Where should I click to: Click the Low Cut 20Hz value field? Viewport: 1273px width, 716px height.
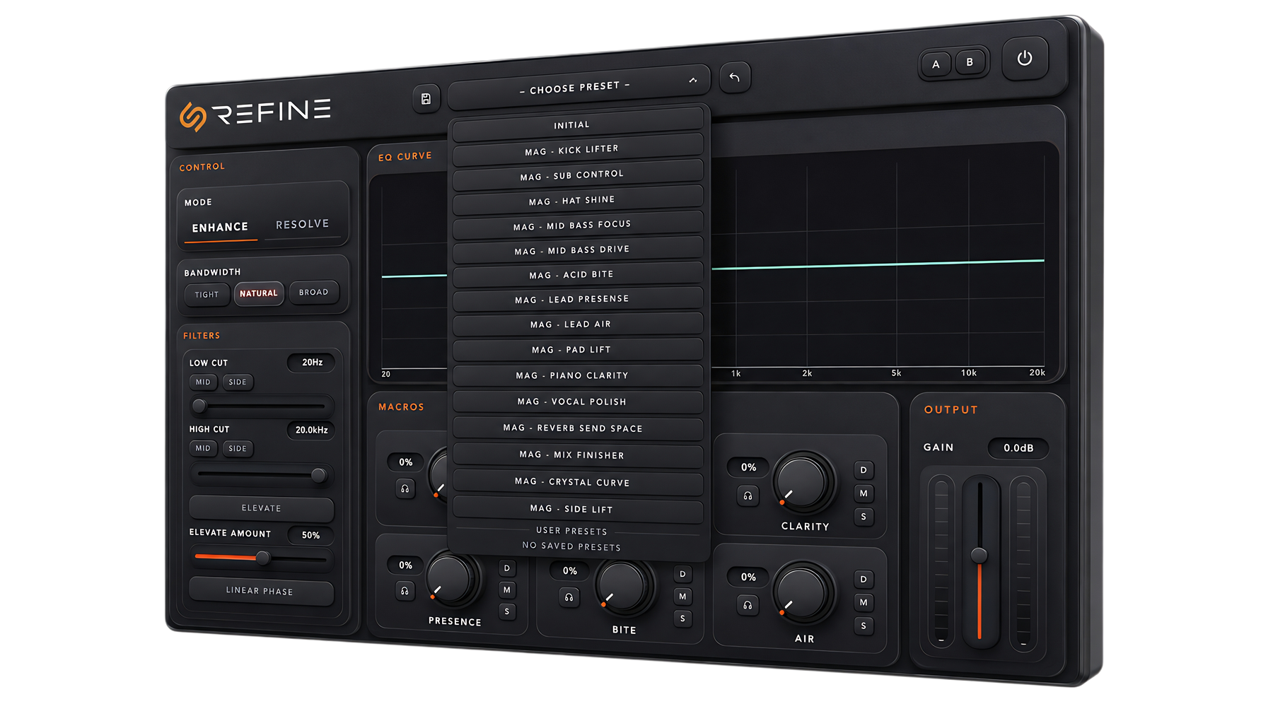312,363
